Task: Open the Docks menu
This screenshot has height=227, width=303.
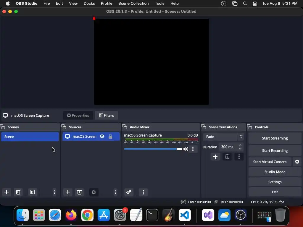Action: tap(89, 4)
